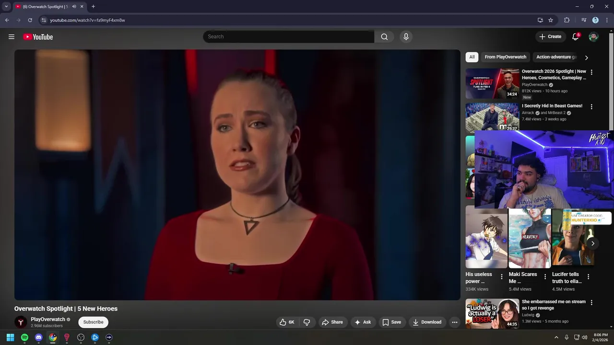Open a new browser tab
The image size is (614, 345).
(x=93, y=7)
